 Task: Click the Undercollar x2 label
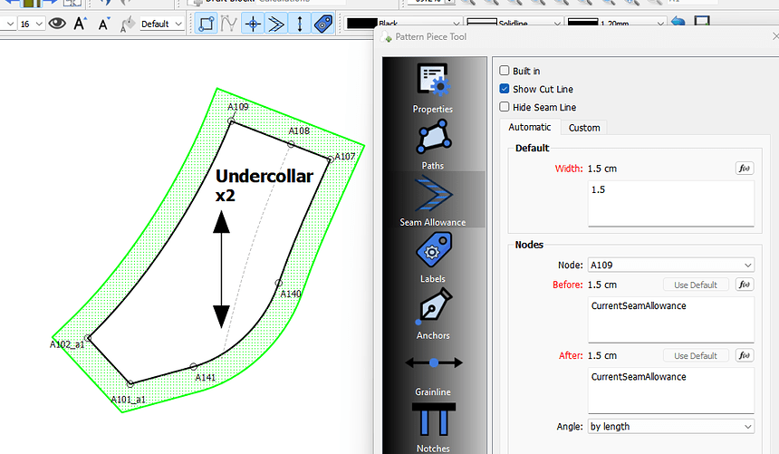264,186
